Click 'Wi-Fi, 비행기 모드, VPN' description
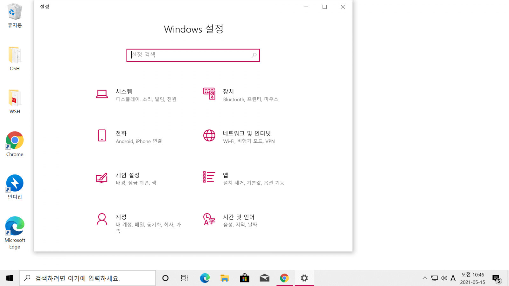 [249, 141]
